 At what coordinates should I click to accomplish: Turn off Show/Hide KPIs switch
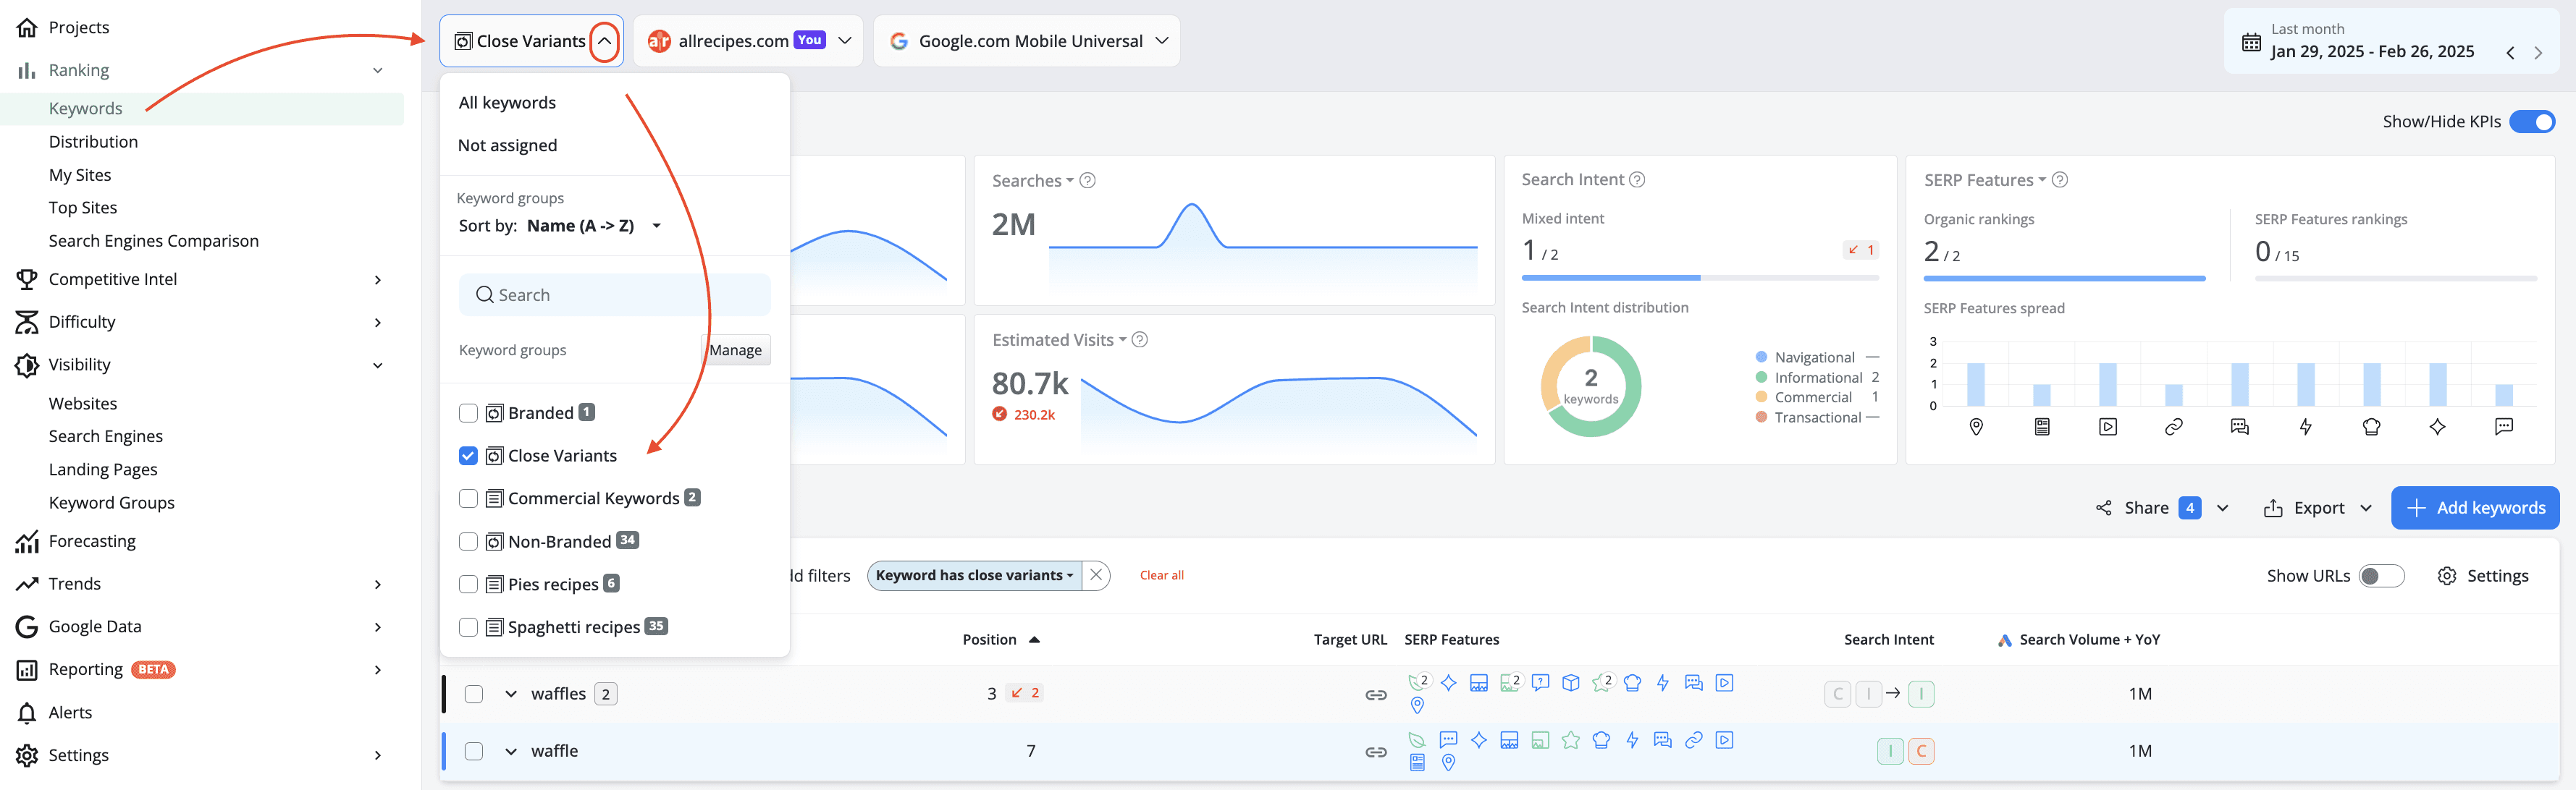tap(2532, 122)
